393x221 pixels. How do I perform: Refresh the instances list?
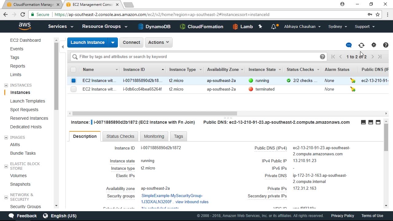point(361,45)
